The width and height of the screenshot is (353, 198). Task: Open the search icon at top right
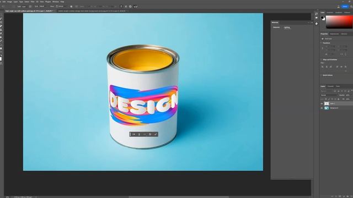[x=351, y=7]
